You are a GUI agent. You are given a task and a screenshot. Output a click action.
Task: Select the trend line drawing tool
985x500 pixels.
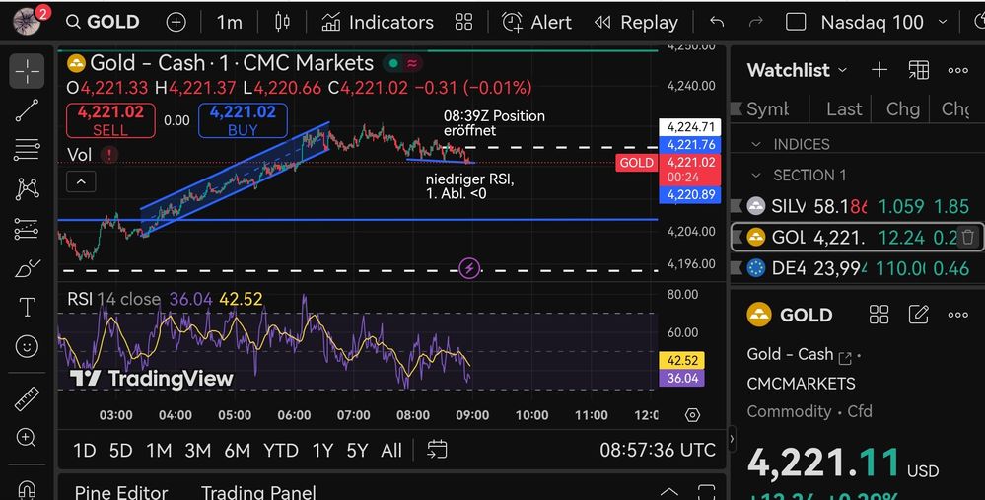pyautogui.click(x=27, y=110)
